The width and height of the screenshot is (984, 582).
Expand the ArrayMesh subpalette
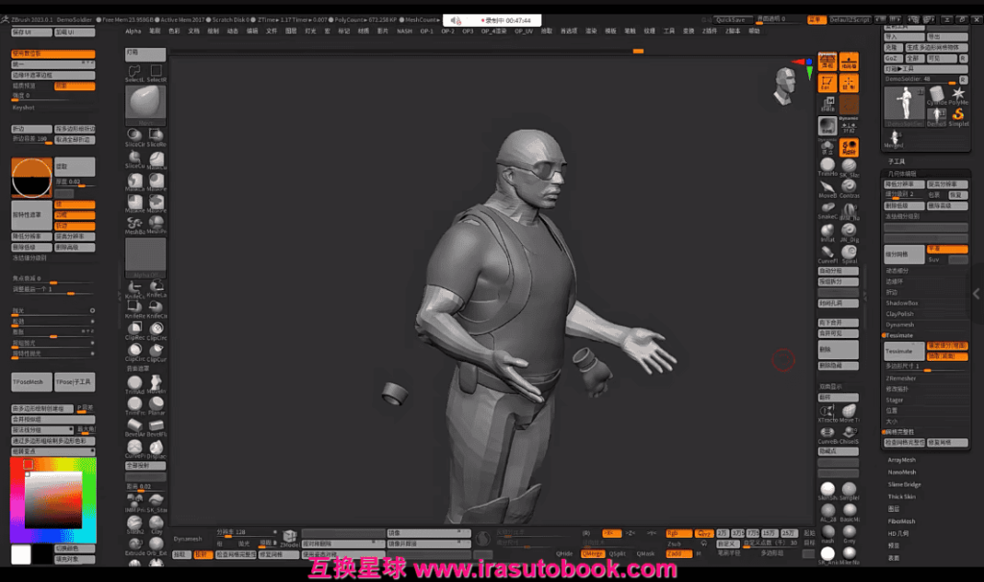point(901,460)
